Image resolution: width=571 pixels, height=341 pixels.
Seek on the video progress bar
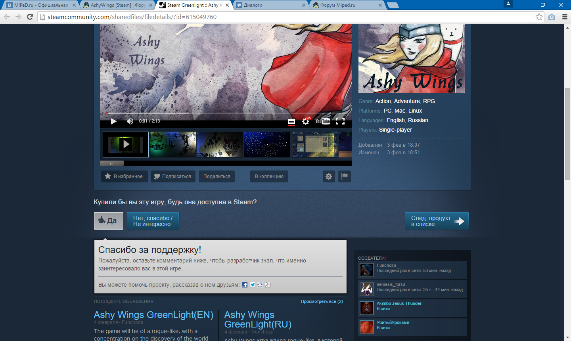tap(226, 113)
